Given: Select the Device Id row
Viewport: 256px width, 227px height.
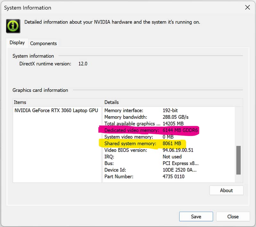Looking at the screenshot, I should tap(116, 170).
